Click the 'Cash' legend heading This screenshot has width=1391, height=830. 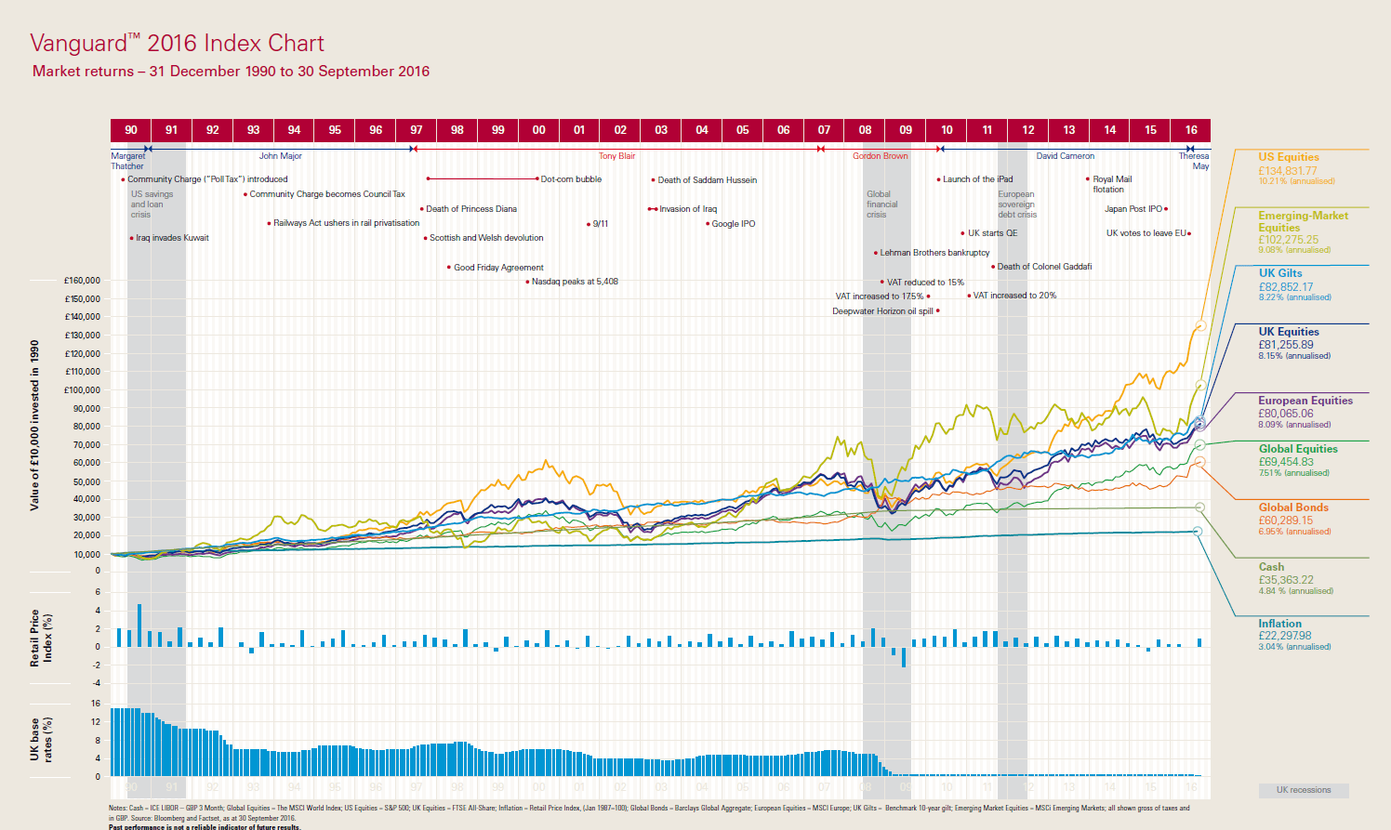point(1271,567)
